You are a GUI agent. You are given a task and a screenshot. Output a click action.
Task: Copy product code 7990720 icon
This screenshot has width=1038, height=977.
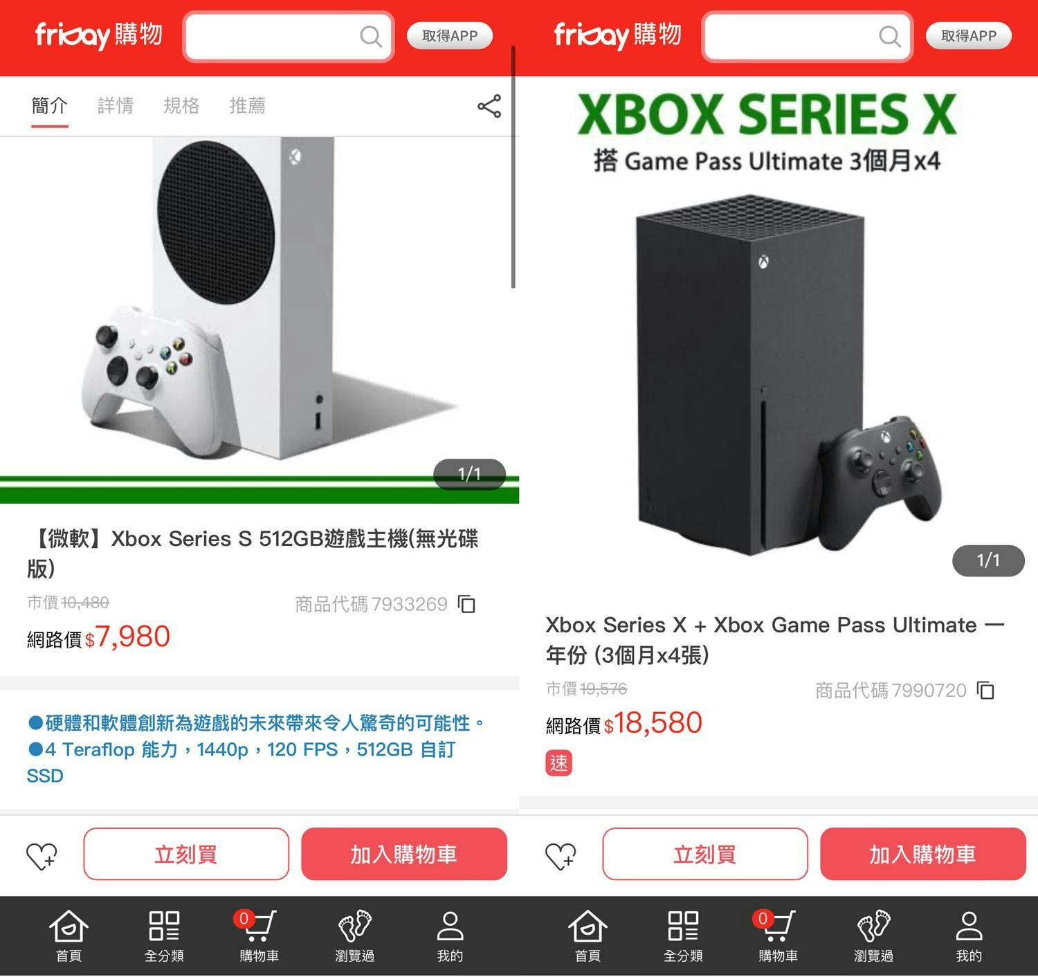[x=985, y=690]
